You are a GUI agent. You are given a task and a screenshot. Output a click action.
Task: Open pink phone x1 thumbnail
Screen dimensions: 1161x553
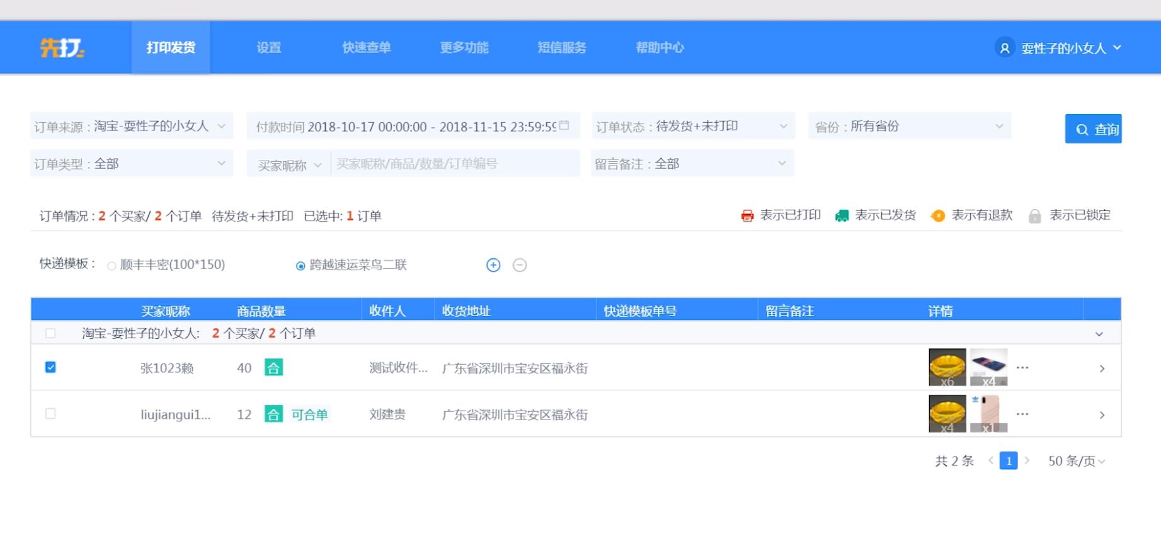point(988,414)
